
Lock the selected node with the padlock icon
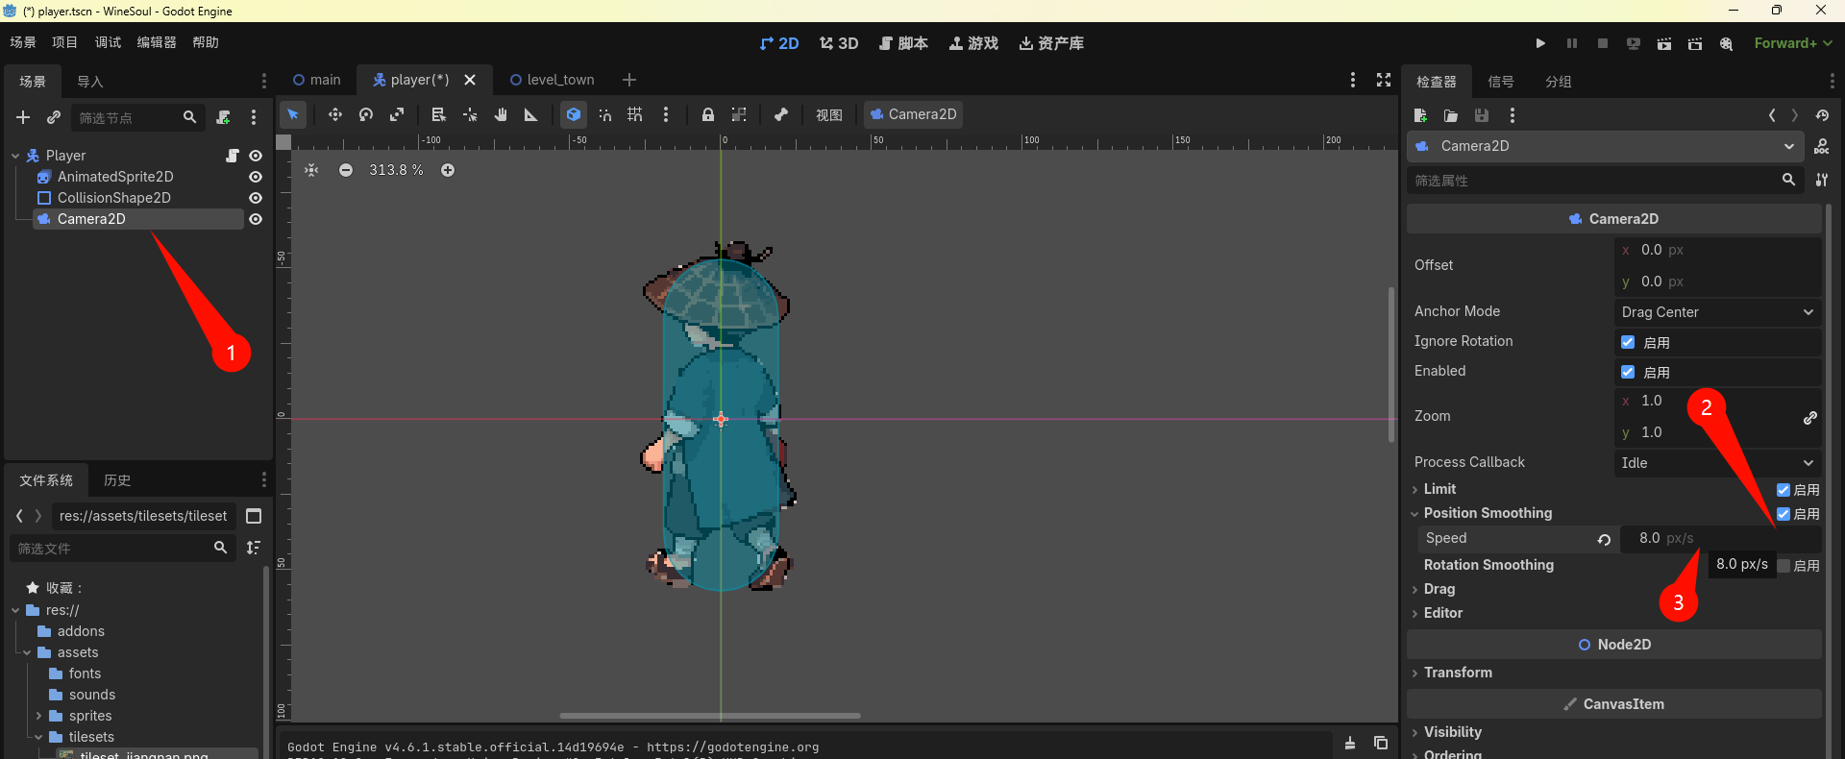coord(708,114)
